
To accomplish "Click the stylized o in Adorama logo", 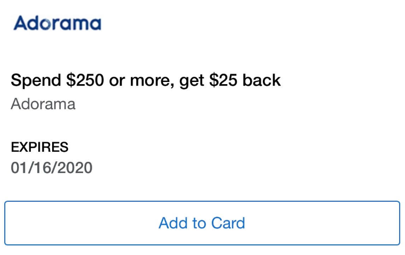I will pos(46,24).
